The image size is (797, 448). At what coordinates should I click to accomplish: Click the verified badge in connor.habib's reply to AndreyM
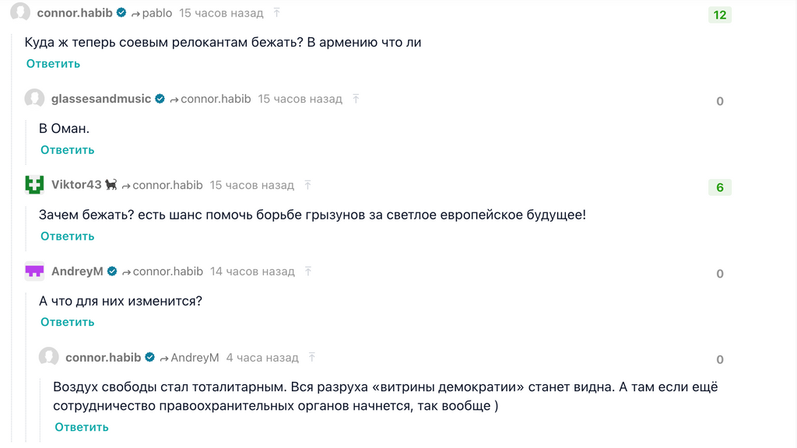point(149,358)
